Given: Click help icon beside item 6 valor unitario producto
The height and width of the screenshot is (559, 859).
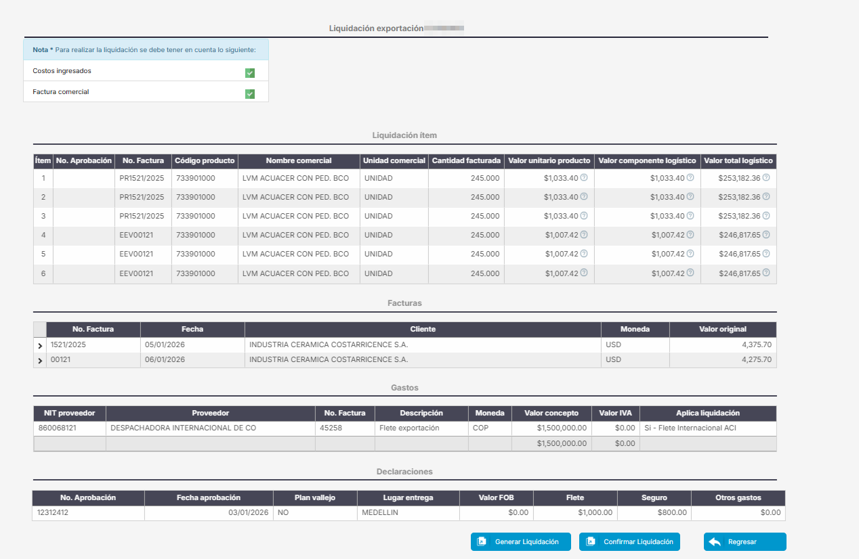Looking at the screenshot, I should [584, 273].
